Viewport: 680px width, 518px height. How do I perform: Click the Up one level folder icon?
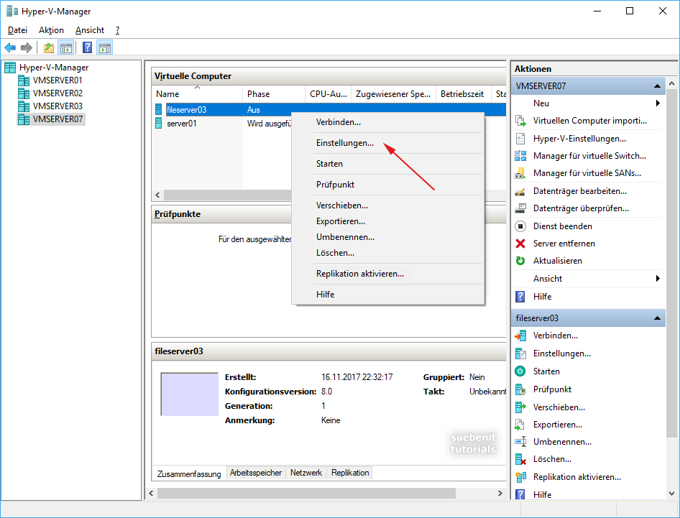click(x=49, y=47)
